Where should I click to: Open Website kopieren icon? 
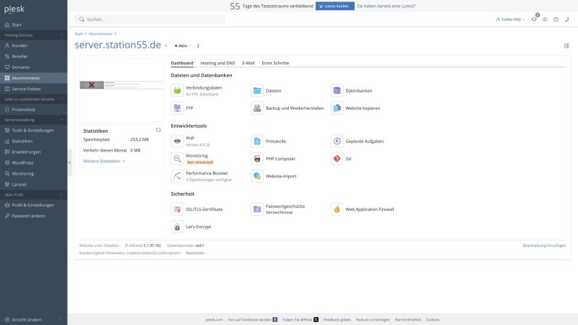click(337, 108)
